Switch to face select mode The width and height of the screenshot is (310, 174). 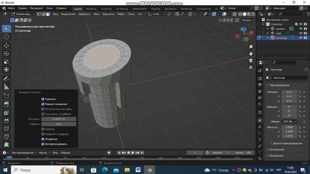(x=48, y=14)
